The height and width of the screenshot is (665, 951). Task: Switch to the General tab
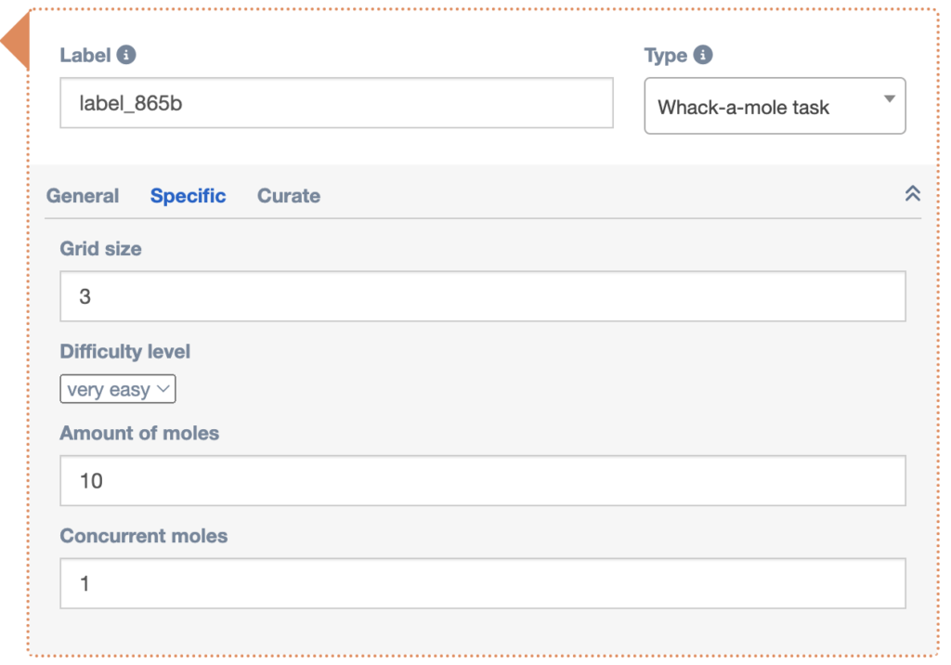click(83, 196)
